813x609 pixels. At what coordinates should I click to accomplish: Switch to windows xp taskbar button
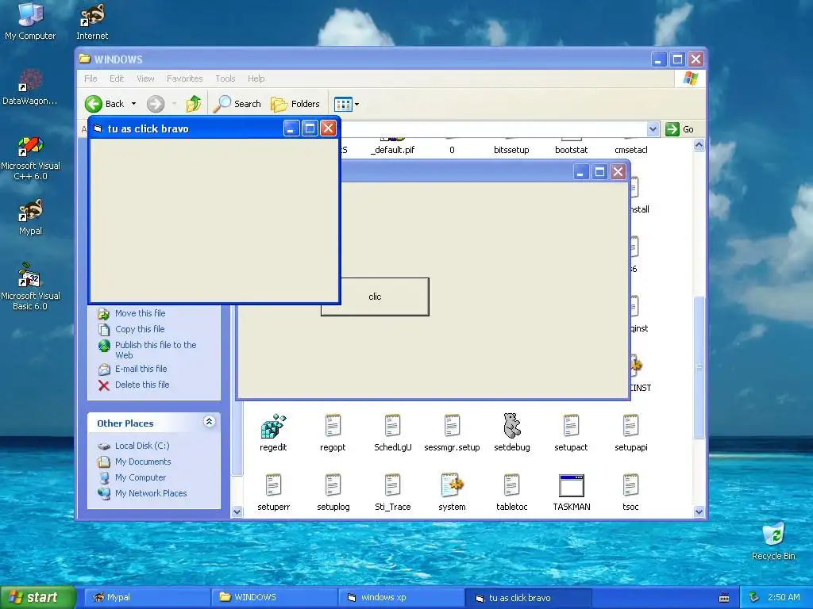(x=402, y=597)
